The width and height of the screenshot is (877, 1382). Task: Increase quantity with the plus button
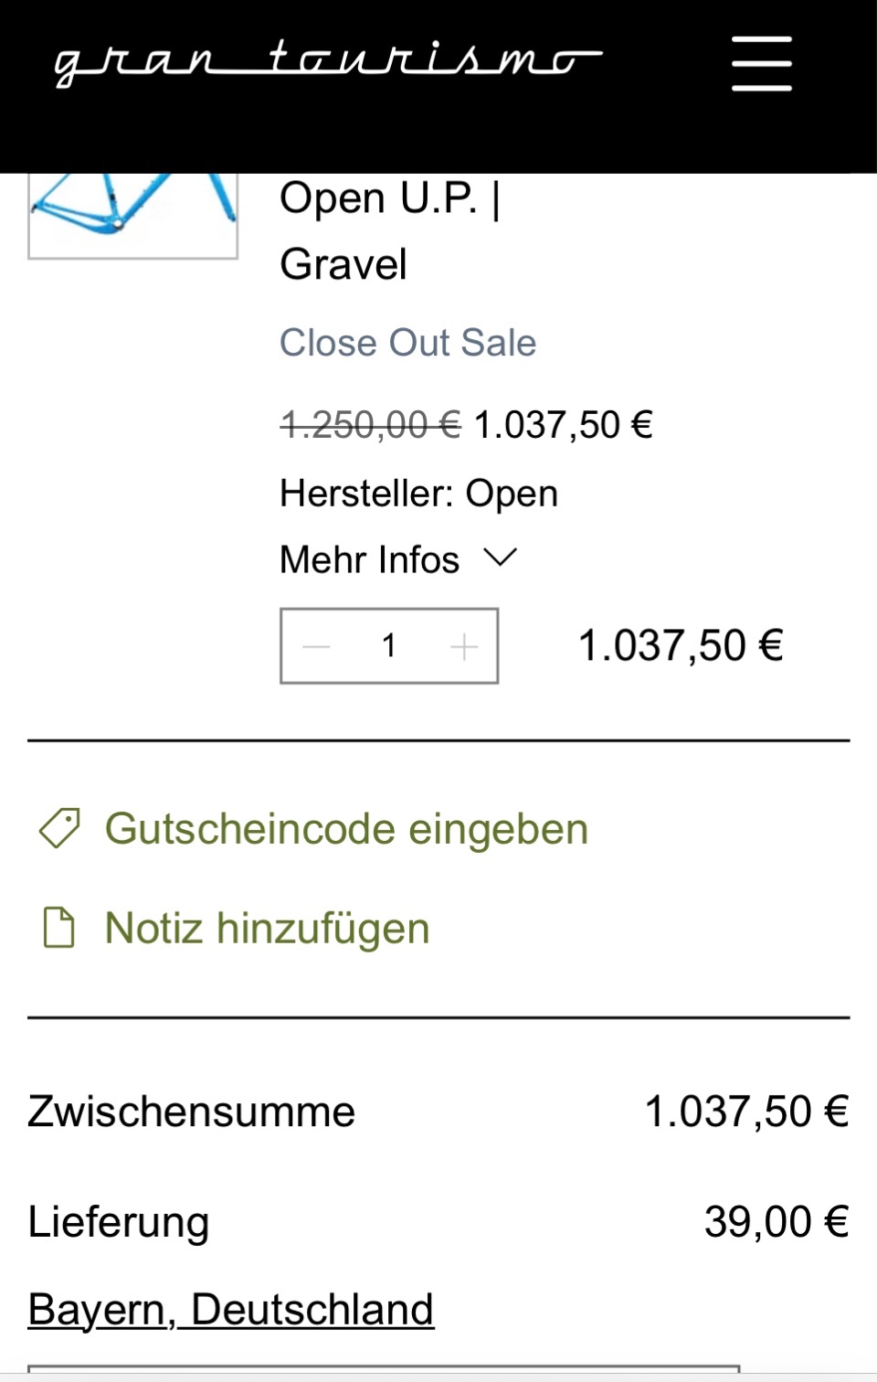point(464,646)
